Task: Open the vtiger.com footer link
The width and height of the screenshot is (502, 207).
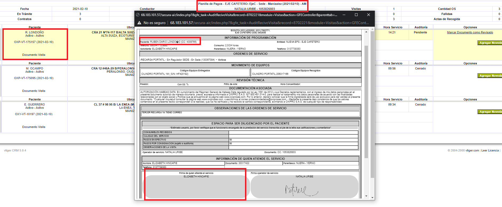Action: pyautogui.click(x=472, y=151)
